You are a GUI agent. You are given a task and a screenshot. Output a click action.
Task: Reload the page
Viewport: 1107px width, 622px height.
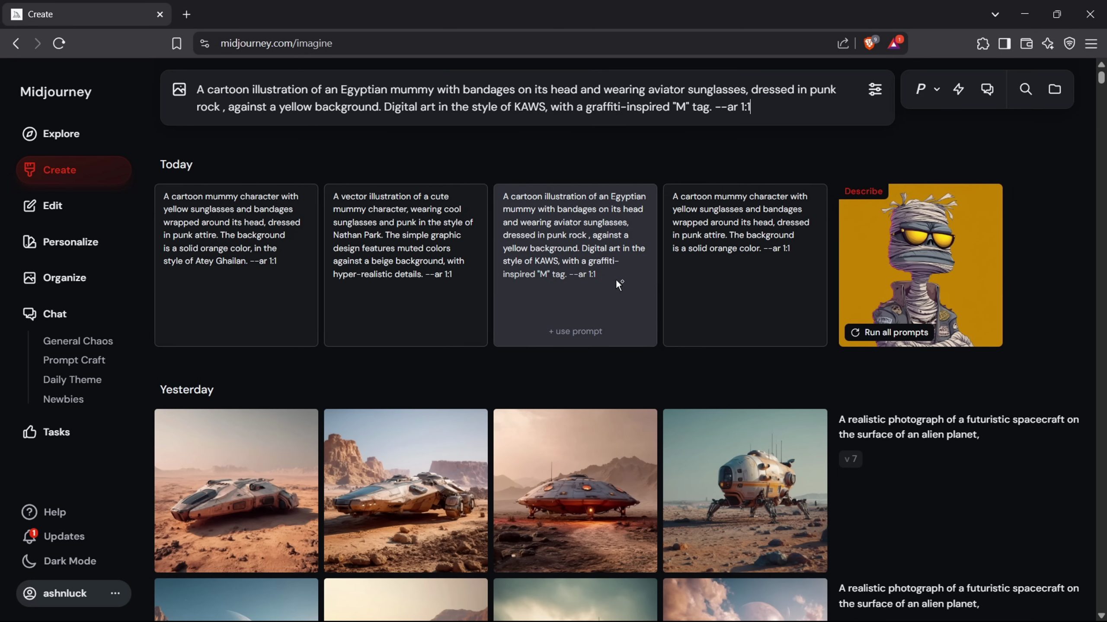[59, 43]
